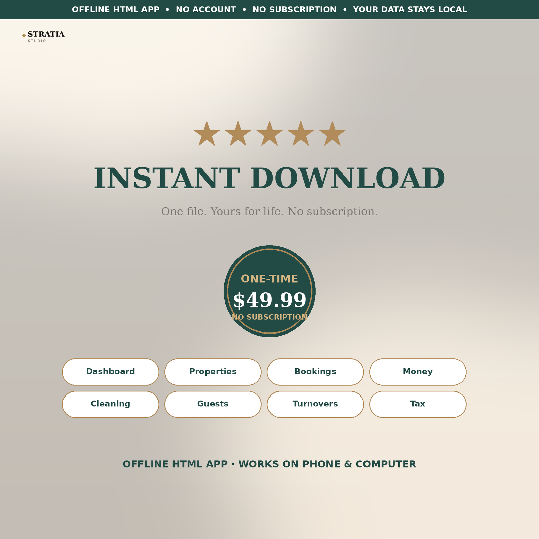Click the $49.99 price badge
Viewport: 539px width, 539px height.
[x=269, y=291]
